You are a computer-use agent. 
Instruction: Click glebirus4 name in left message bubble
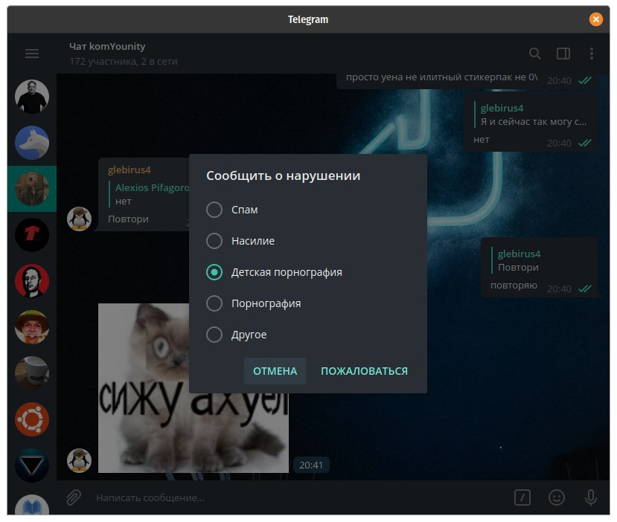129,170
